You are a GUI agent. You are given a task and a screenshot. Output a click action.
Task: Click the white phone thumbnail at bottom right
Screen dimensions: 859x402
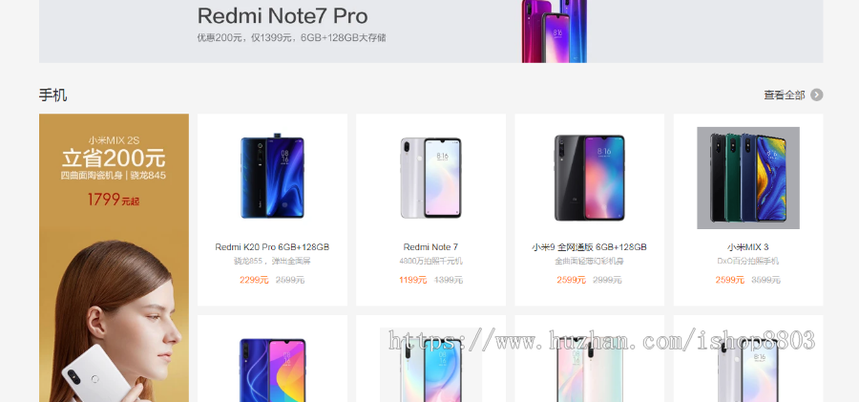click(747, 370)
